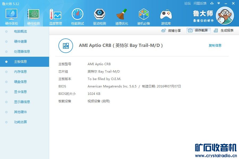Click the radio bullet beside 硬盘信息
Screen dimensions: 239x159
coord(6,82)
